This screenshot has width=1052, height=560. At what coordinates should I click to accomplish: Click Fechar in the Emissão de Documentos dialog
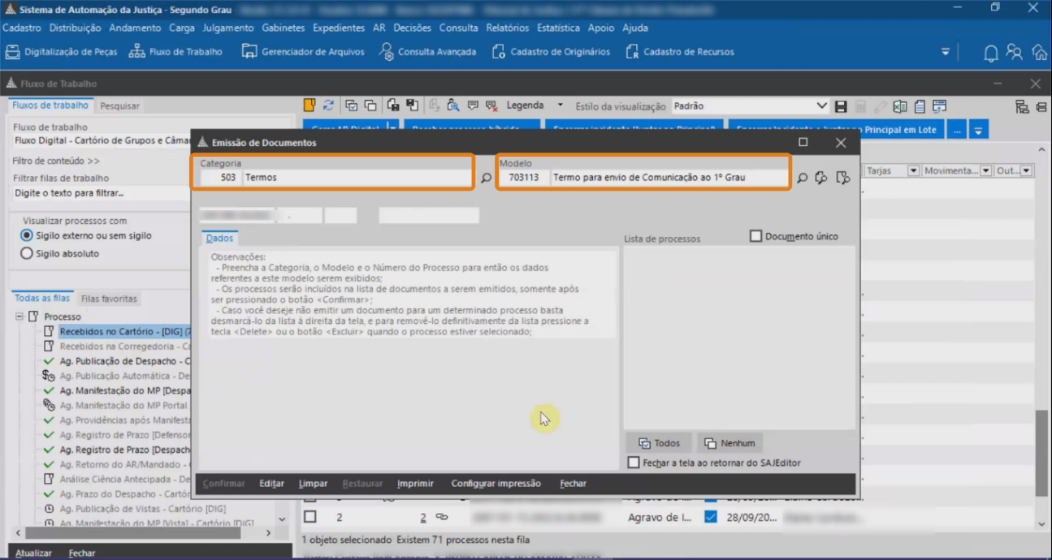(573, 484)
